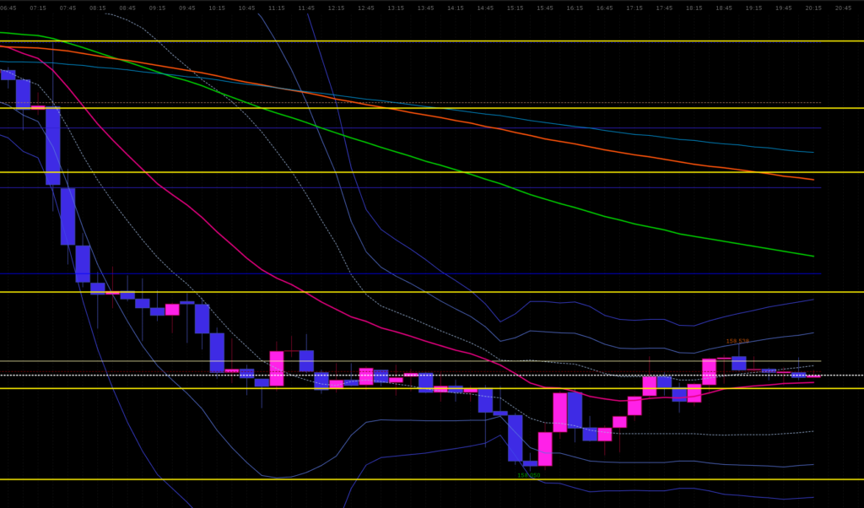Click the 12:45 time axis label

coord(365,8)
